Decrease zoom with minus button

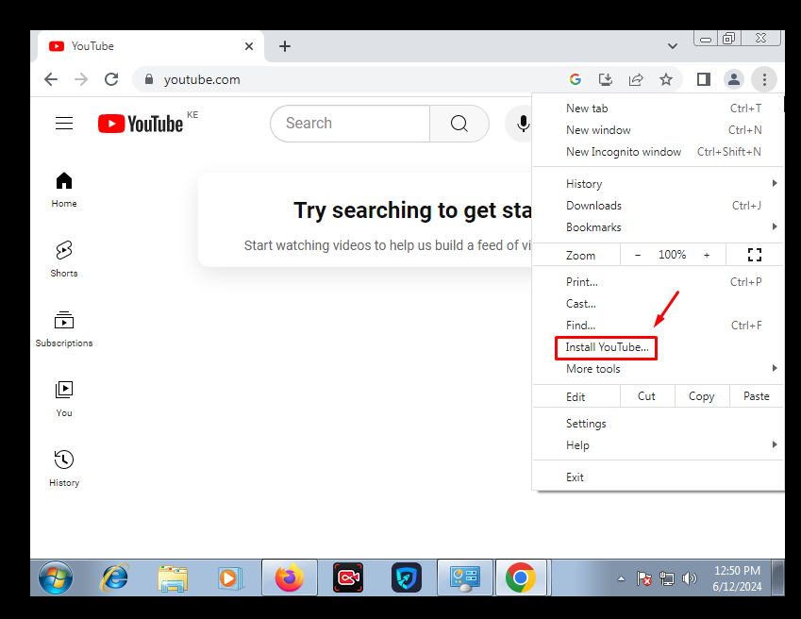coord(638,255)
